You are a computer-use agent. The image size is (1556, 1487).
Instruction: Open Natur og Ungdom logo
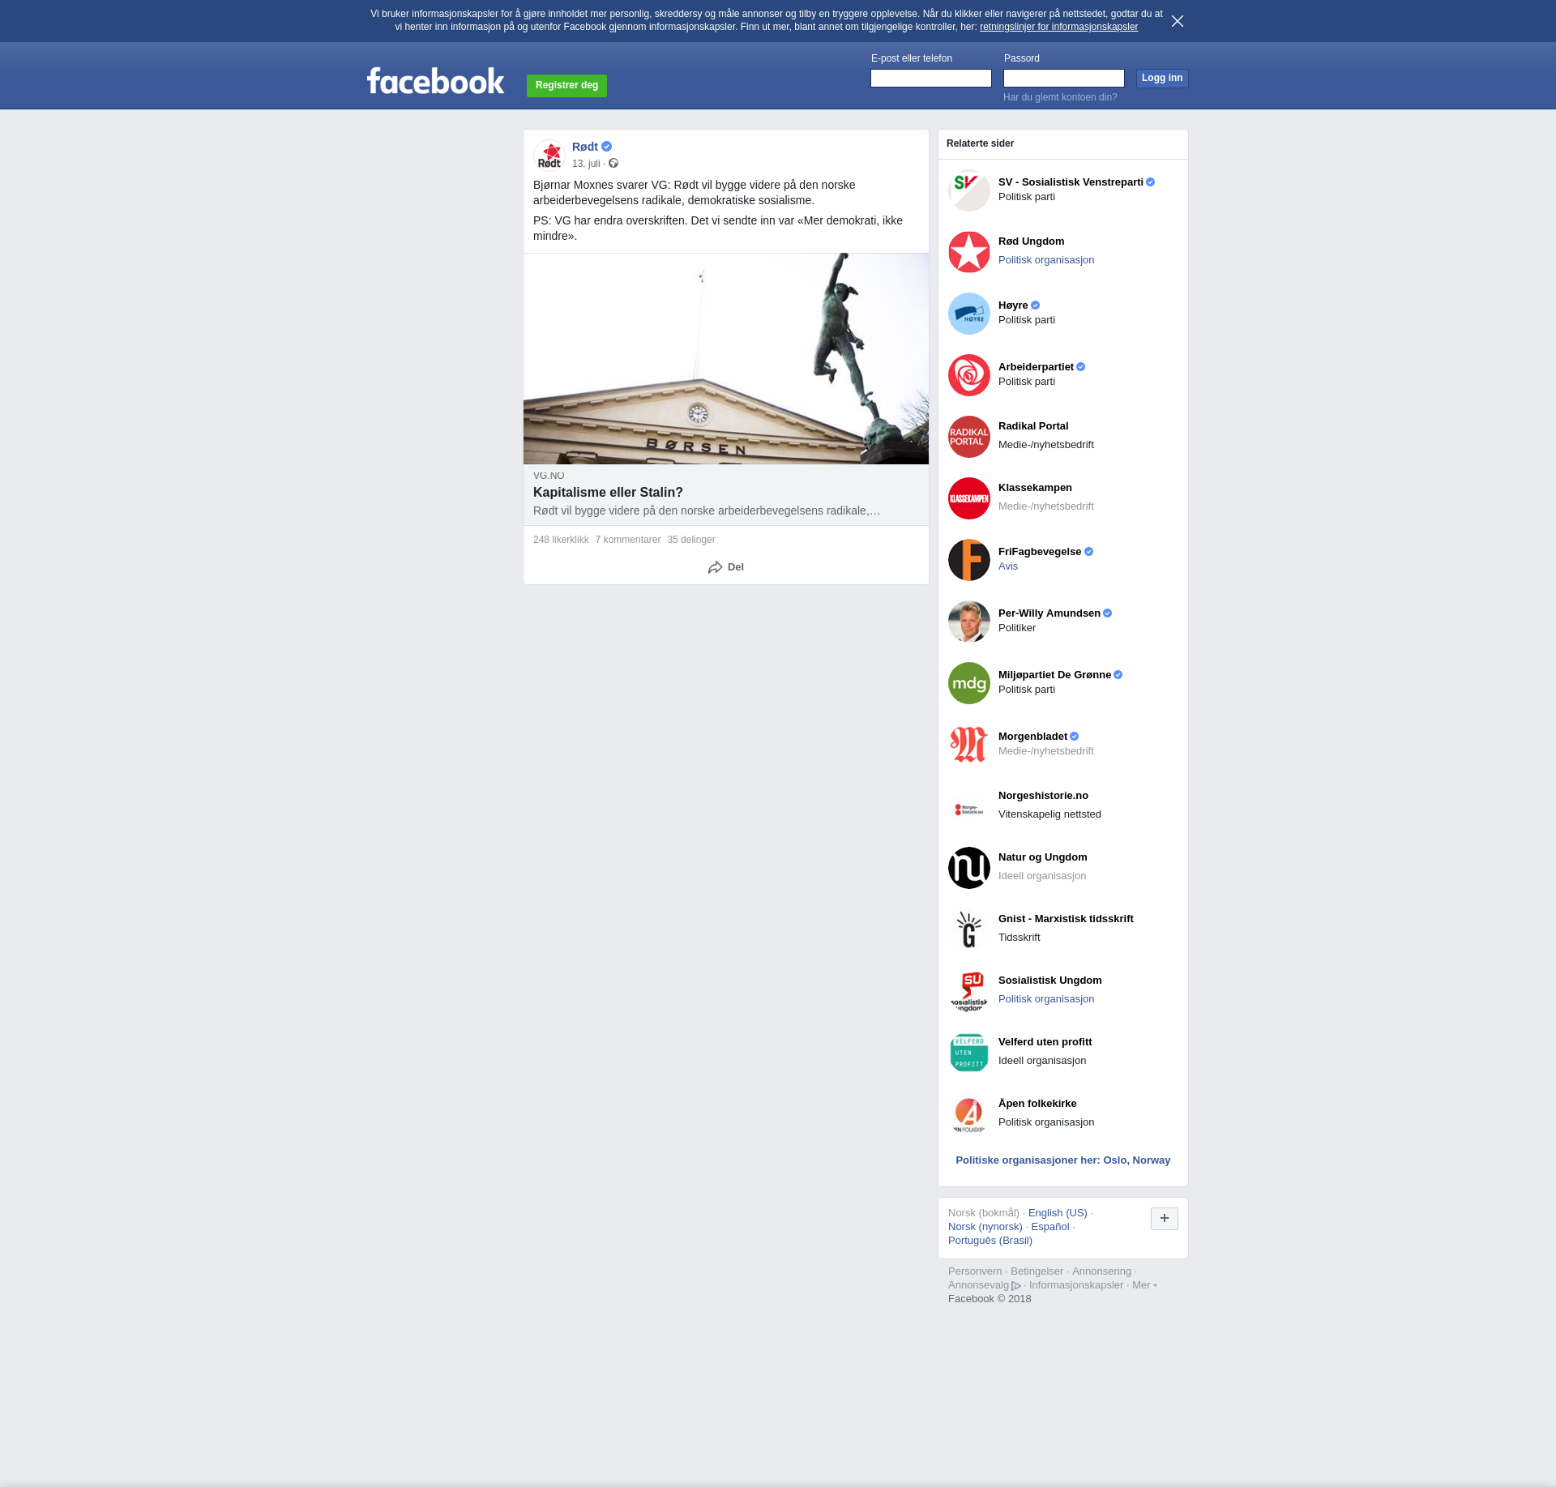click(969, 868)
